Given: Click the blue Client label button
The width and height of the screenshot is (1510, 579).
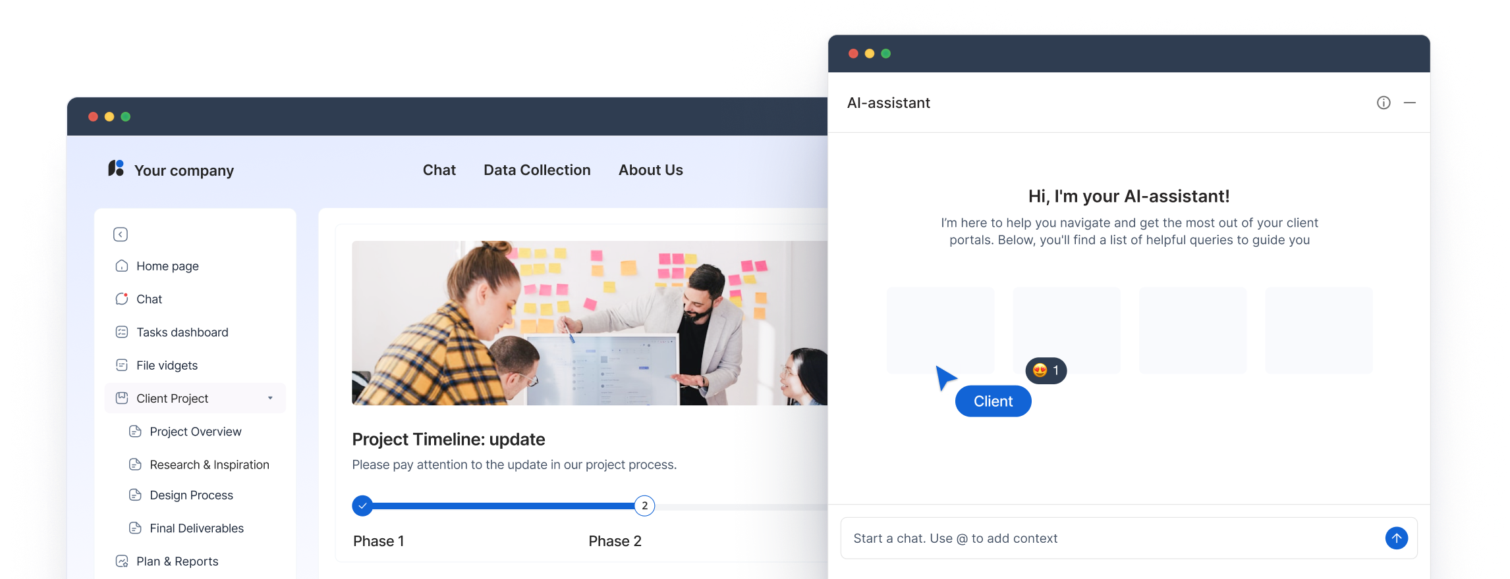Looking at the screenshot, I should (x=993, y=401).
